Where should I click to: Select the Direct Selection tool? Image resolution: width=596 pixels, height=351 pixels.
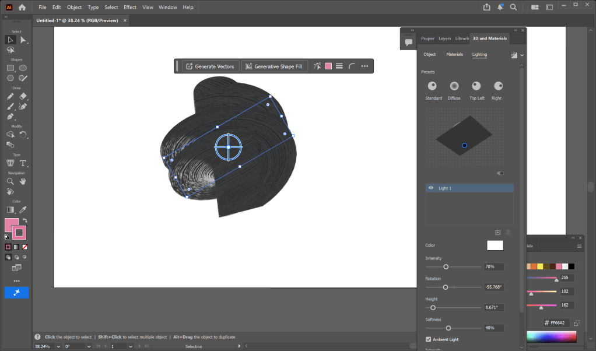[x=23, y=40]
